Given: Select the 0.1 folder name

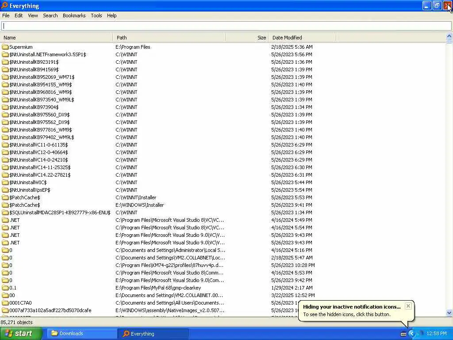Looking at the screenshot, I should tap(13, 288).
